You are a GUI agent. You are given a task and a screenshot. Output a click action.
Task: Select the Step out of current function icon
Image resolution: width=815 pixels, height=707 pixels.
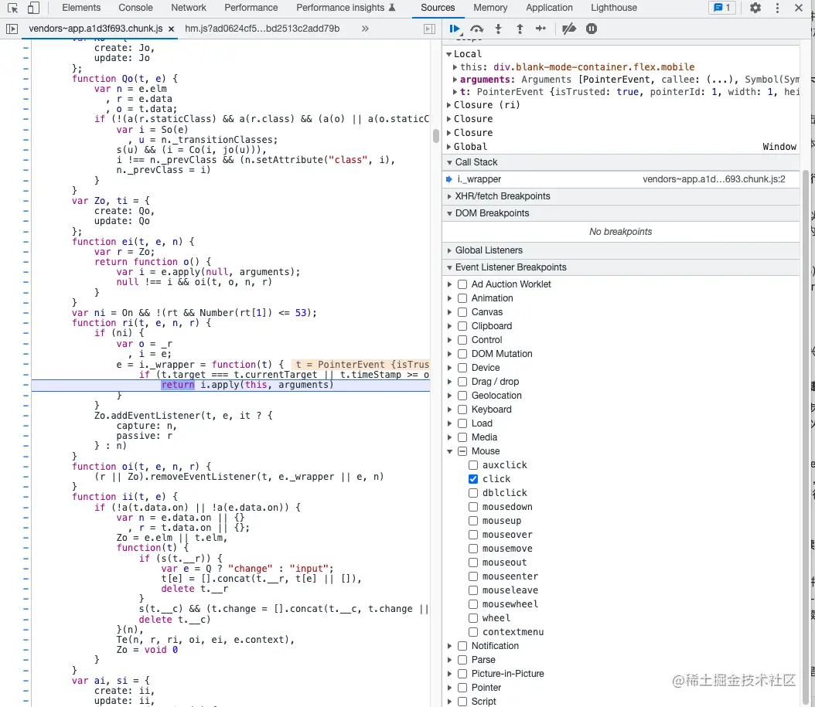pos(520,29)
